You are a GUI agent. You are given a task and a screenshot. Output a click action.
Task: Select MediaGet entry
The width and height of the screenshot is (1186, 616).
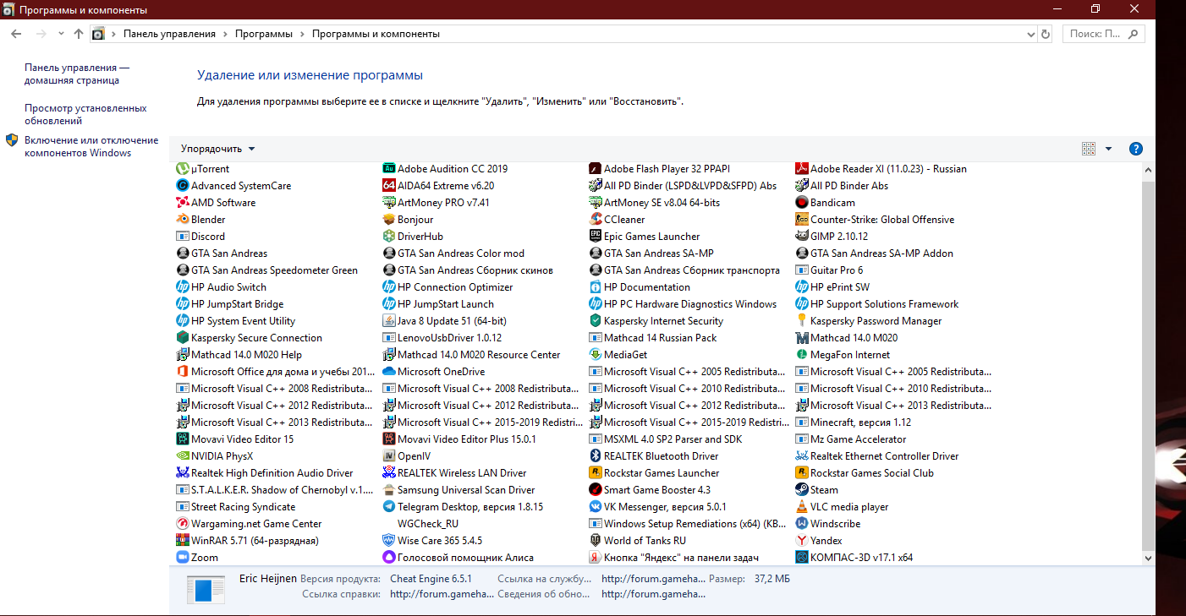coord(618,355)
